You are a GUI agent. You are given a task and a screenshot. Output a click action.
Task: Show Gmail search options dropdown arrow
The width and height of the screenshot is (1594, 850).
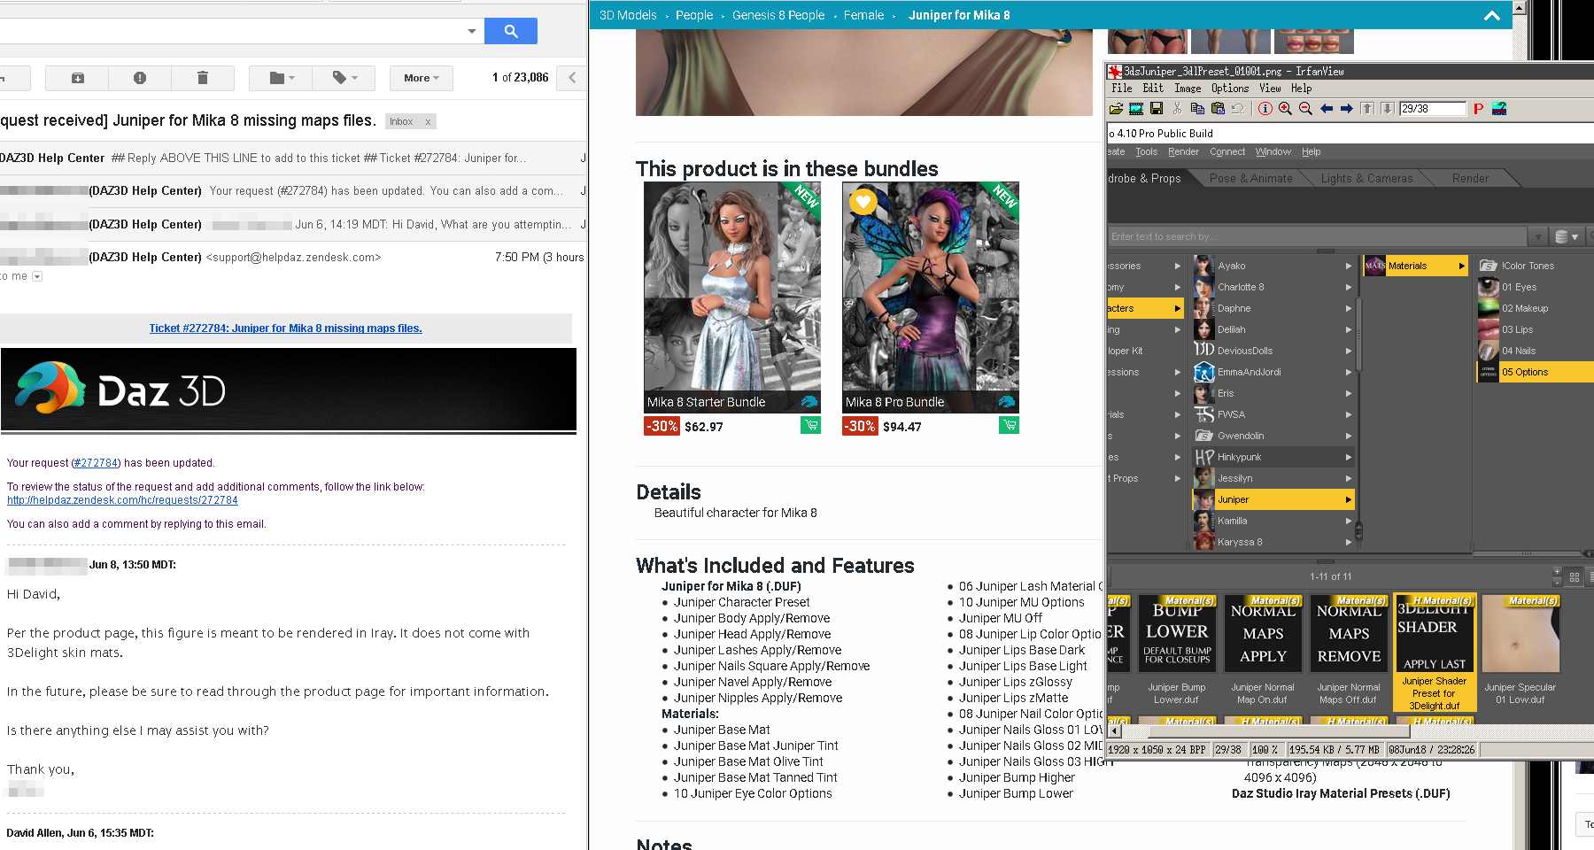point(472,31)
